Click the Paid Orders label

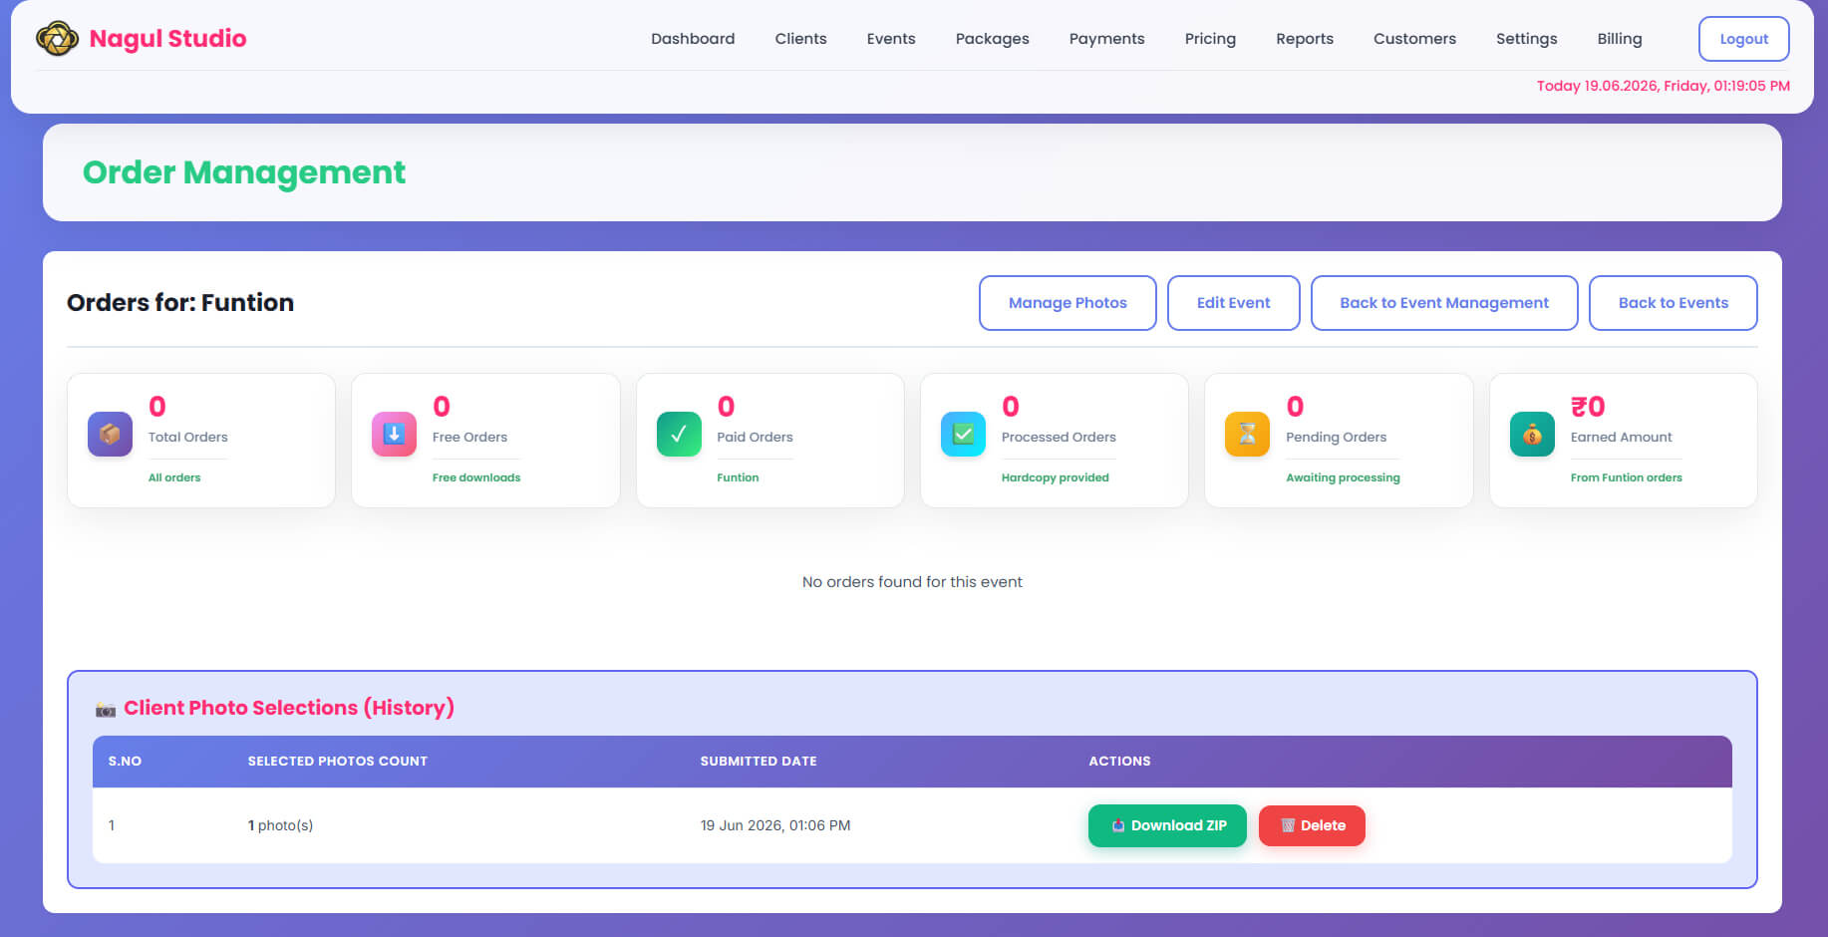coord(755,437)
